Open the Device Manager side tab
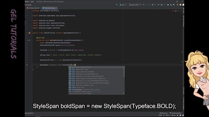209x117 pixels. 184,21
